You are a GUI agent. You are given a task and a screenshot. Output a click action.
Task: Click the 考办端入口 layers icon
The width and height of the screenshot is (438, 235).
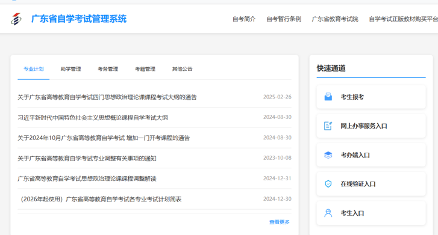pos(328,155)
